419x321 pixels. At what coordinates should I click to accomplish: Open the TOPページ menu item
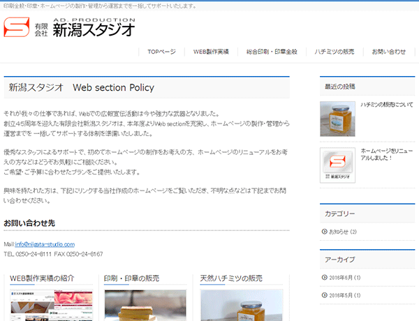tap(161, 52)
